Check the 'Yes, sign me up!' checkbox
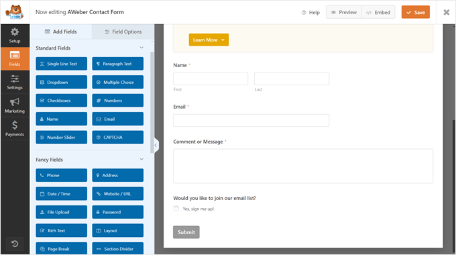 [x=176, y=209]
